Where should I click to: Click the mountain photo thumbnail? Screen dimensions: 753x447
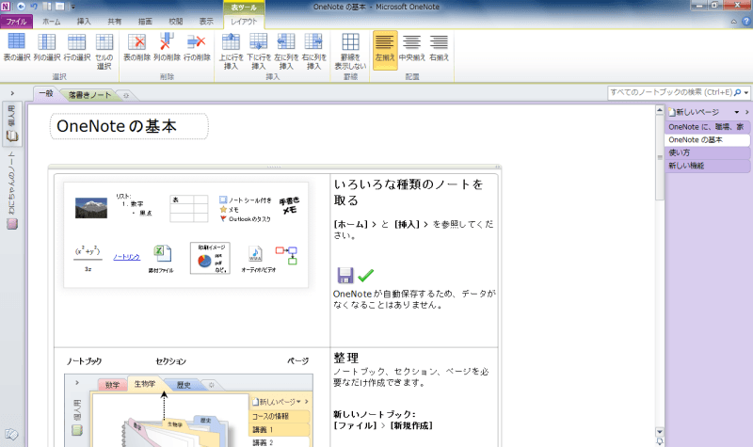point(91,208)
